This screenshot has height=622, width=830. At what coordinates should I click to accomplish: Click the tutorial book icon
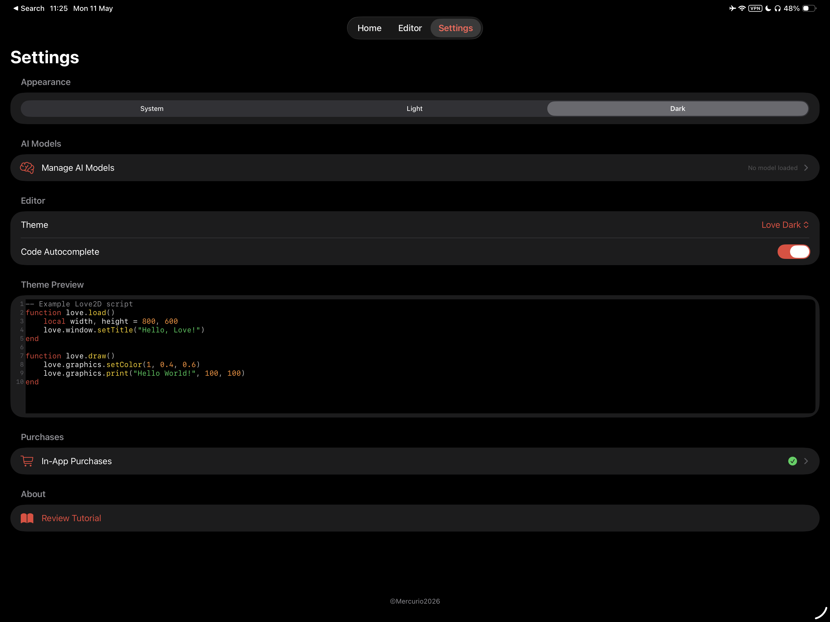tap(27, 518)
